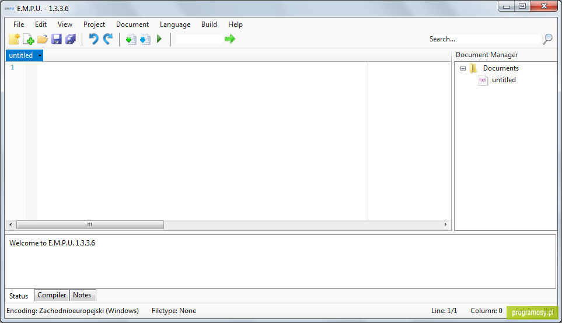Click the magnifying glass search icon

pos(547,39)
